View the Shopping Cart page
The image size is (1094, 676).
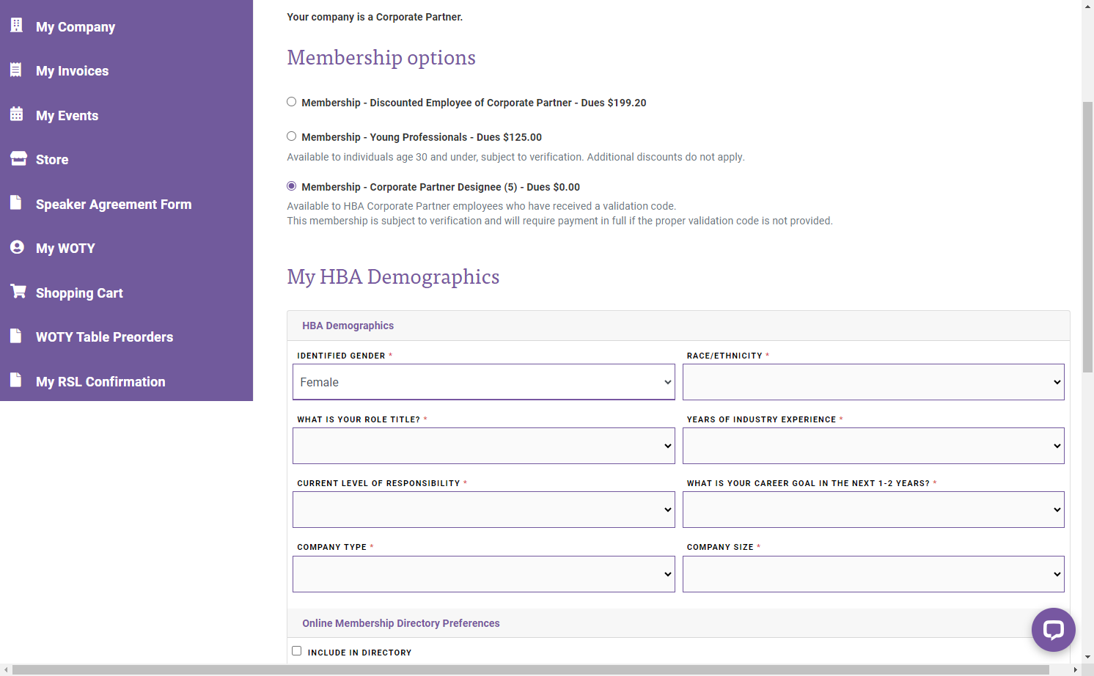79,293
